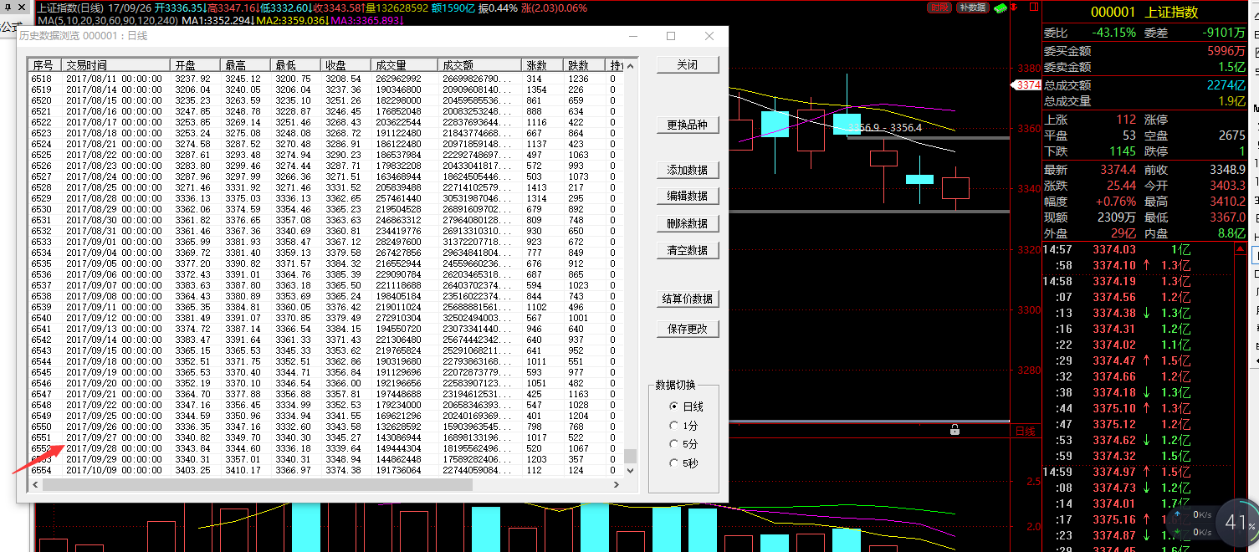This screenshot has height=552, width=1259.
Task: Click the 关闭 button
Action: (x=688, y=65)
